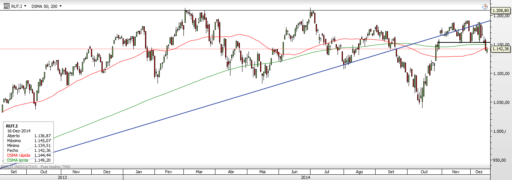Click the Máximo value 1.145,07
Screen dimensions: 512x180
[42, 141]
